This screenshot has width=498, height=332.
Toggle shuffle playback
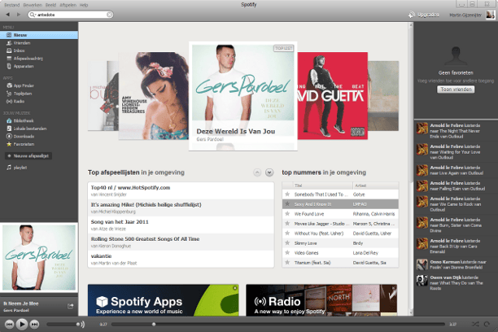475,324
